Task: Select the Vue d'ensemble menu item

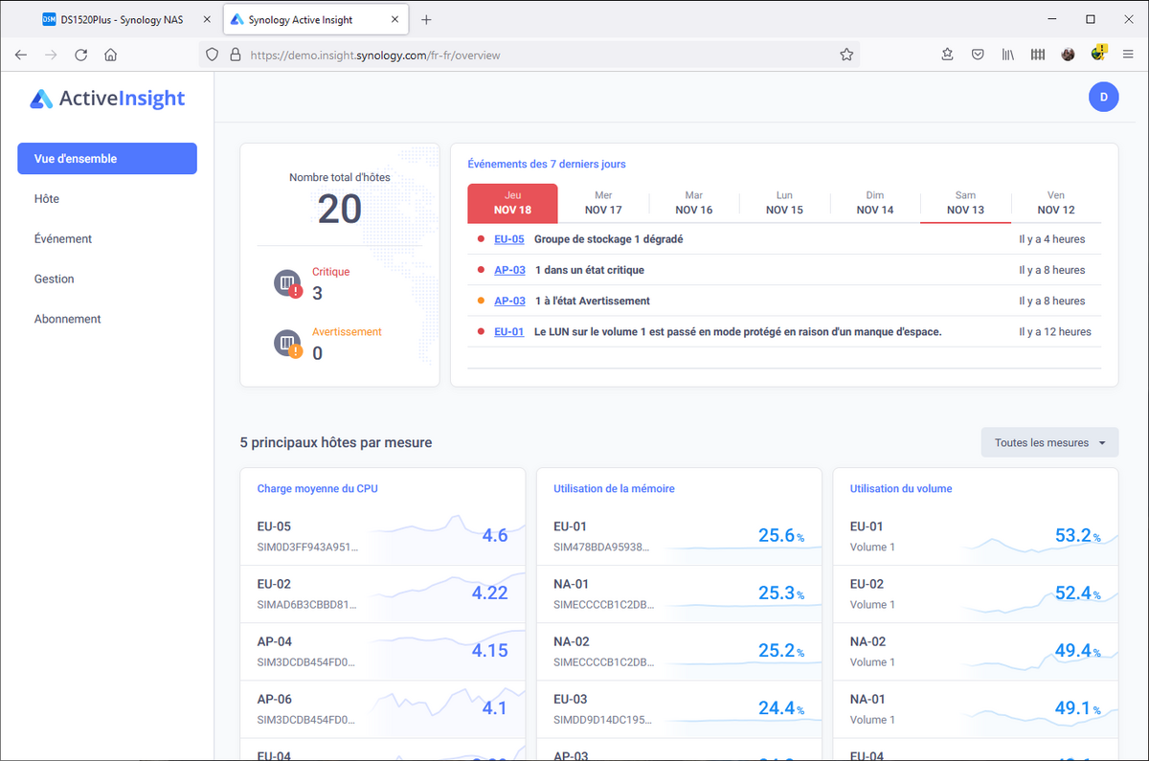Action: 107,159
